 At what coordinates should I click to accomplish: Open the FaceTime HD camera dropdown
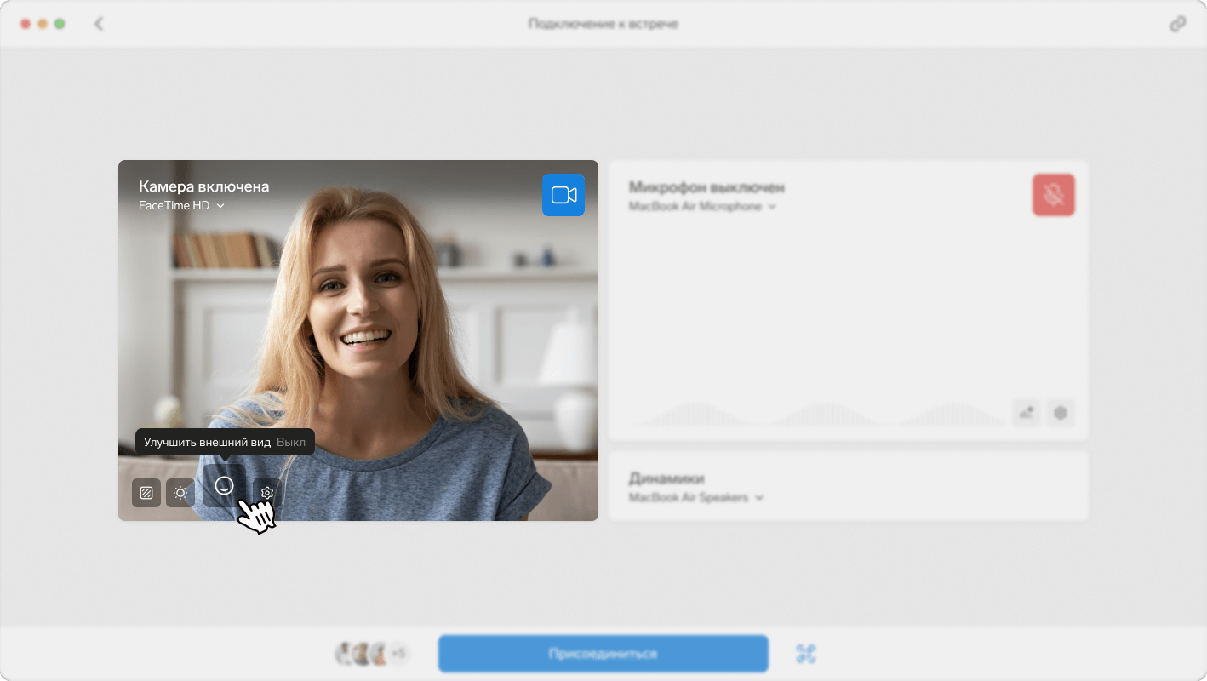(181, 206)
